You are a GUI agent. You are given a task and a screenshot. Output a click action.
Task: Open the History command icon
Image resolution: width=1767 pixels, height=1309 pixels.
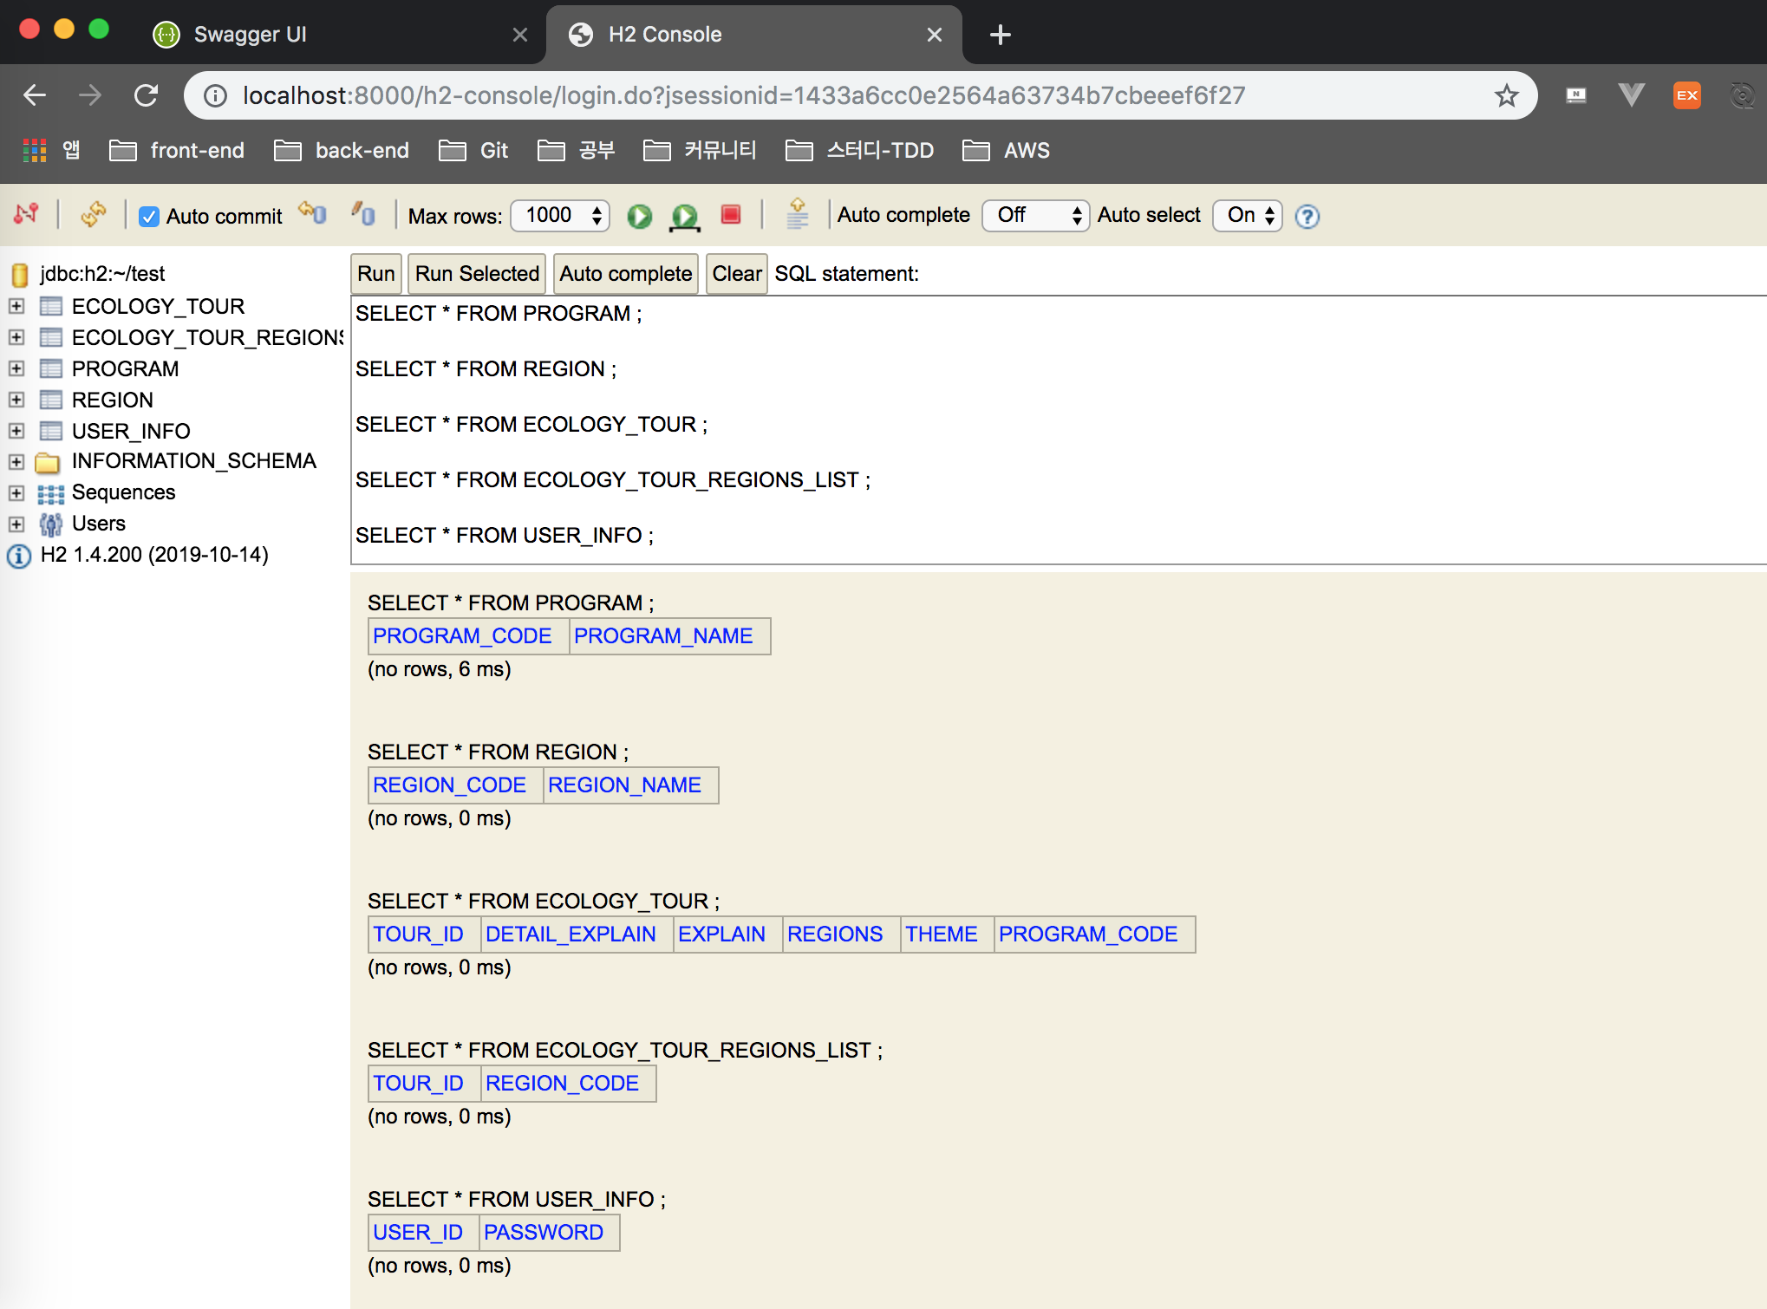[797, 214]
